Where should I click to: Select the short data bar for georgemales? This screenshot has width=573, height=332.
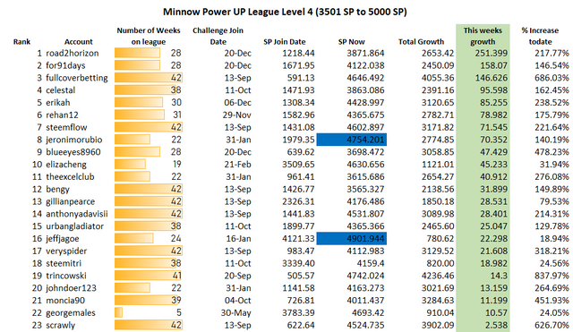(118, 312)
